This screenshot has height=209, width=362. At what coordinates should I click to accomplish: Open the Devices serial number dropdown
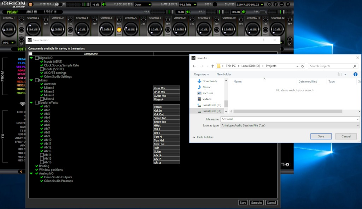(250, 4)
